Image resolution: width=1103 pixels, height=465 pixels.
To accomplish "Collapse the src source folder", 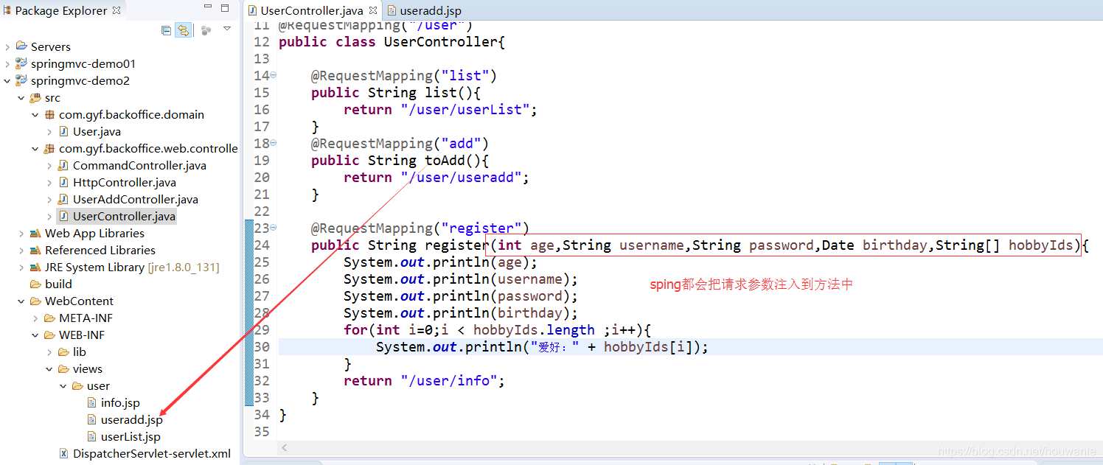I will (21, 97).
